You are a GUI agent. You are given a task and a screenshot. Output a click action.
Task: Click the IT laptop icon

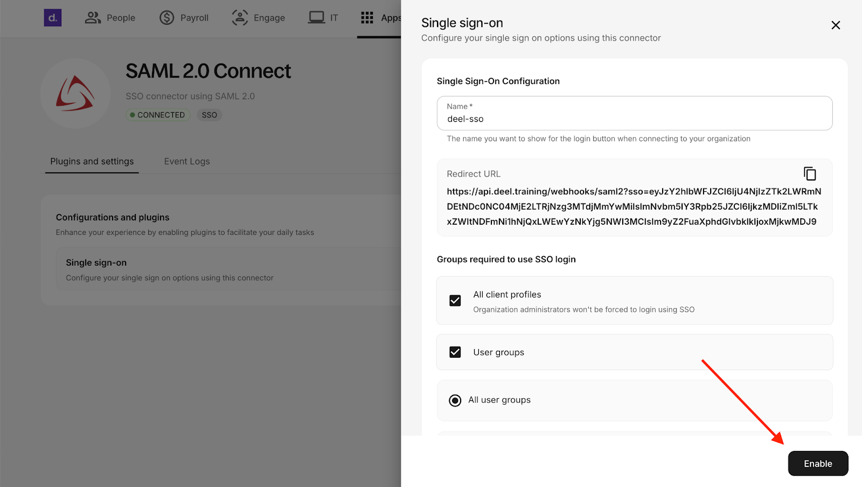(x=317, y=18)
